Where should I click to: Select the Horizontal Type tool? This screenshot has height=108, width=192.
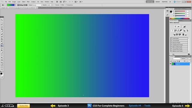(2, 55)
